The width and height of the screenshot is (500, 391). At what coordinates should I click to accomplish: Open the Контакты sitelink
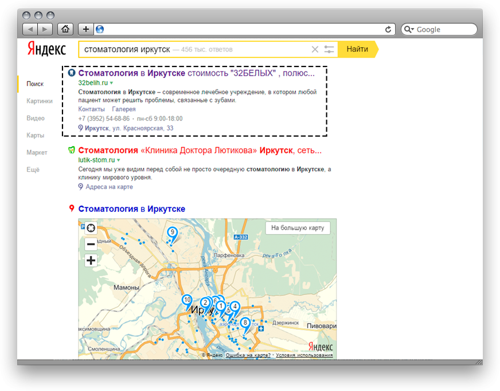[x=92, y=109]
